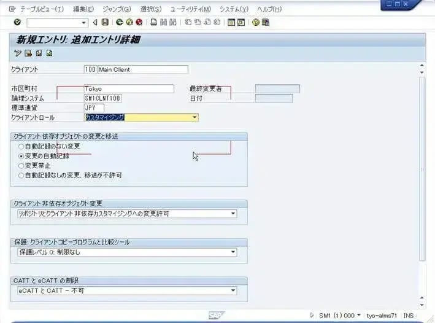Open the ジャンプ(G) menu
This screenshot has height=323, width=435.
(117, 9)
